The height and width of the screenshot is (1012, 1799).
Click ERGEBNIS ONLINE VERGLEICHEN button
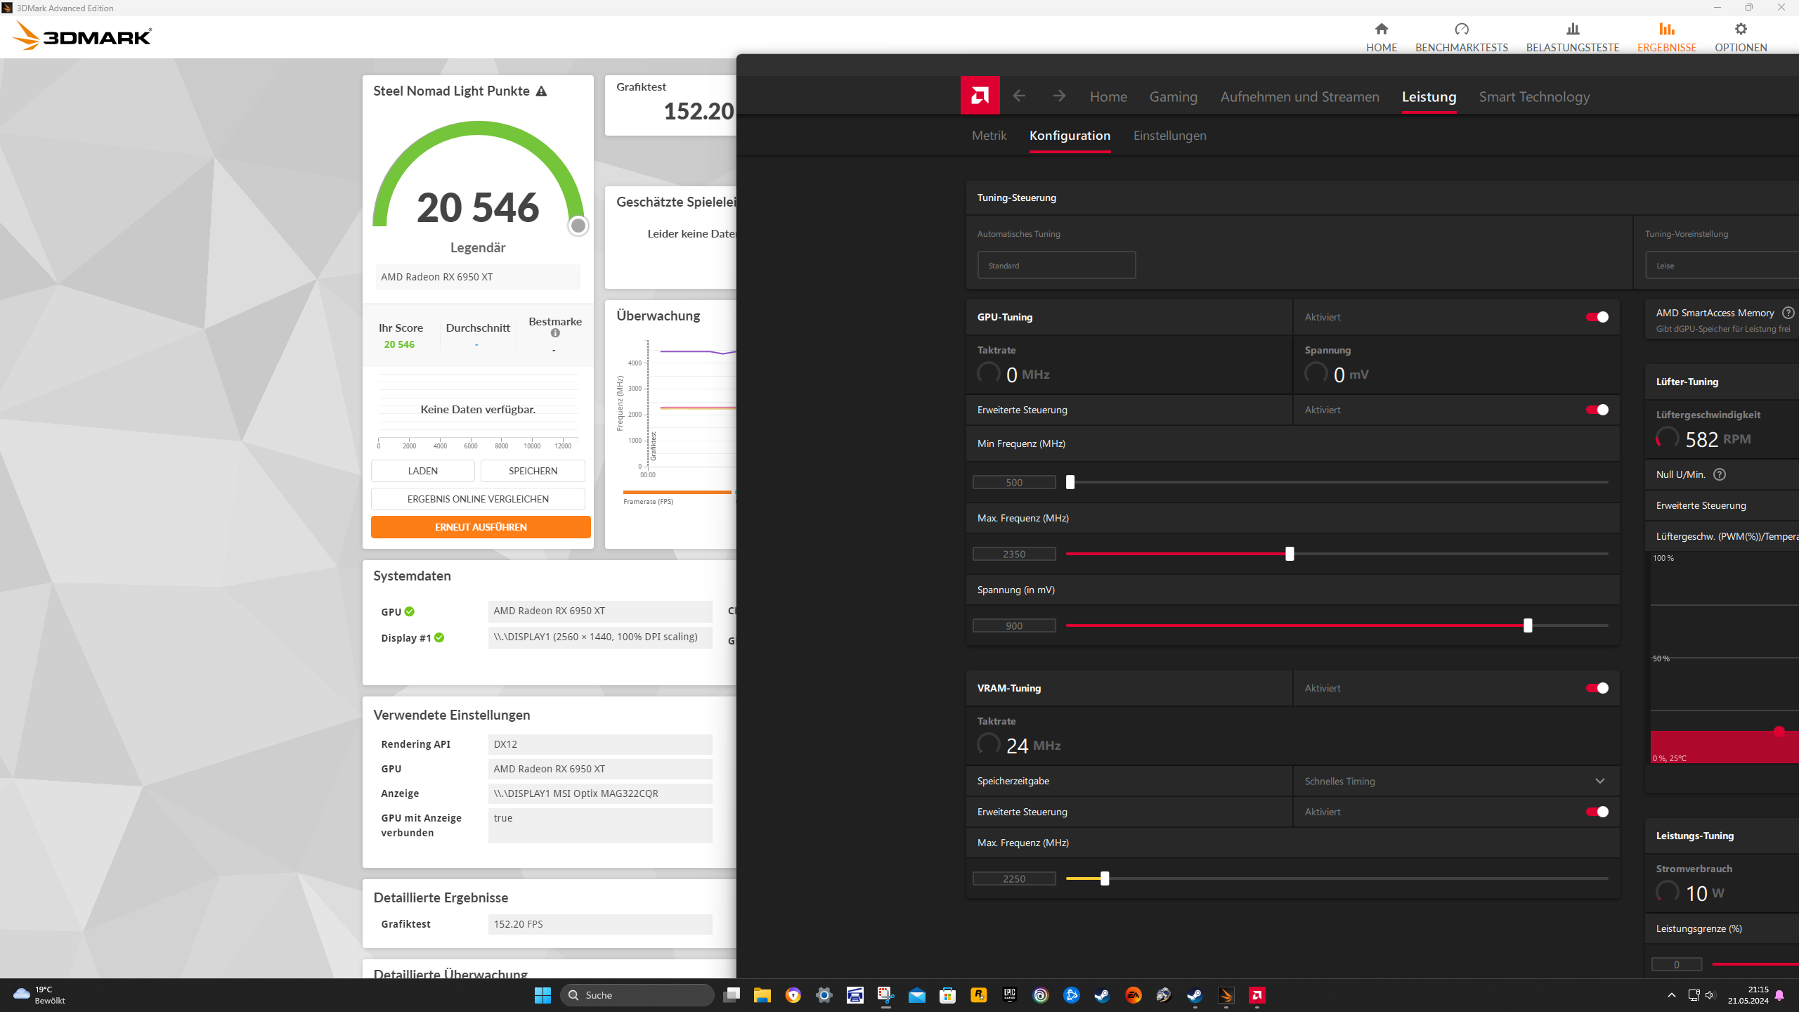pos(477,499)
